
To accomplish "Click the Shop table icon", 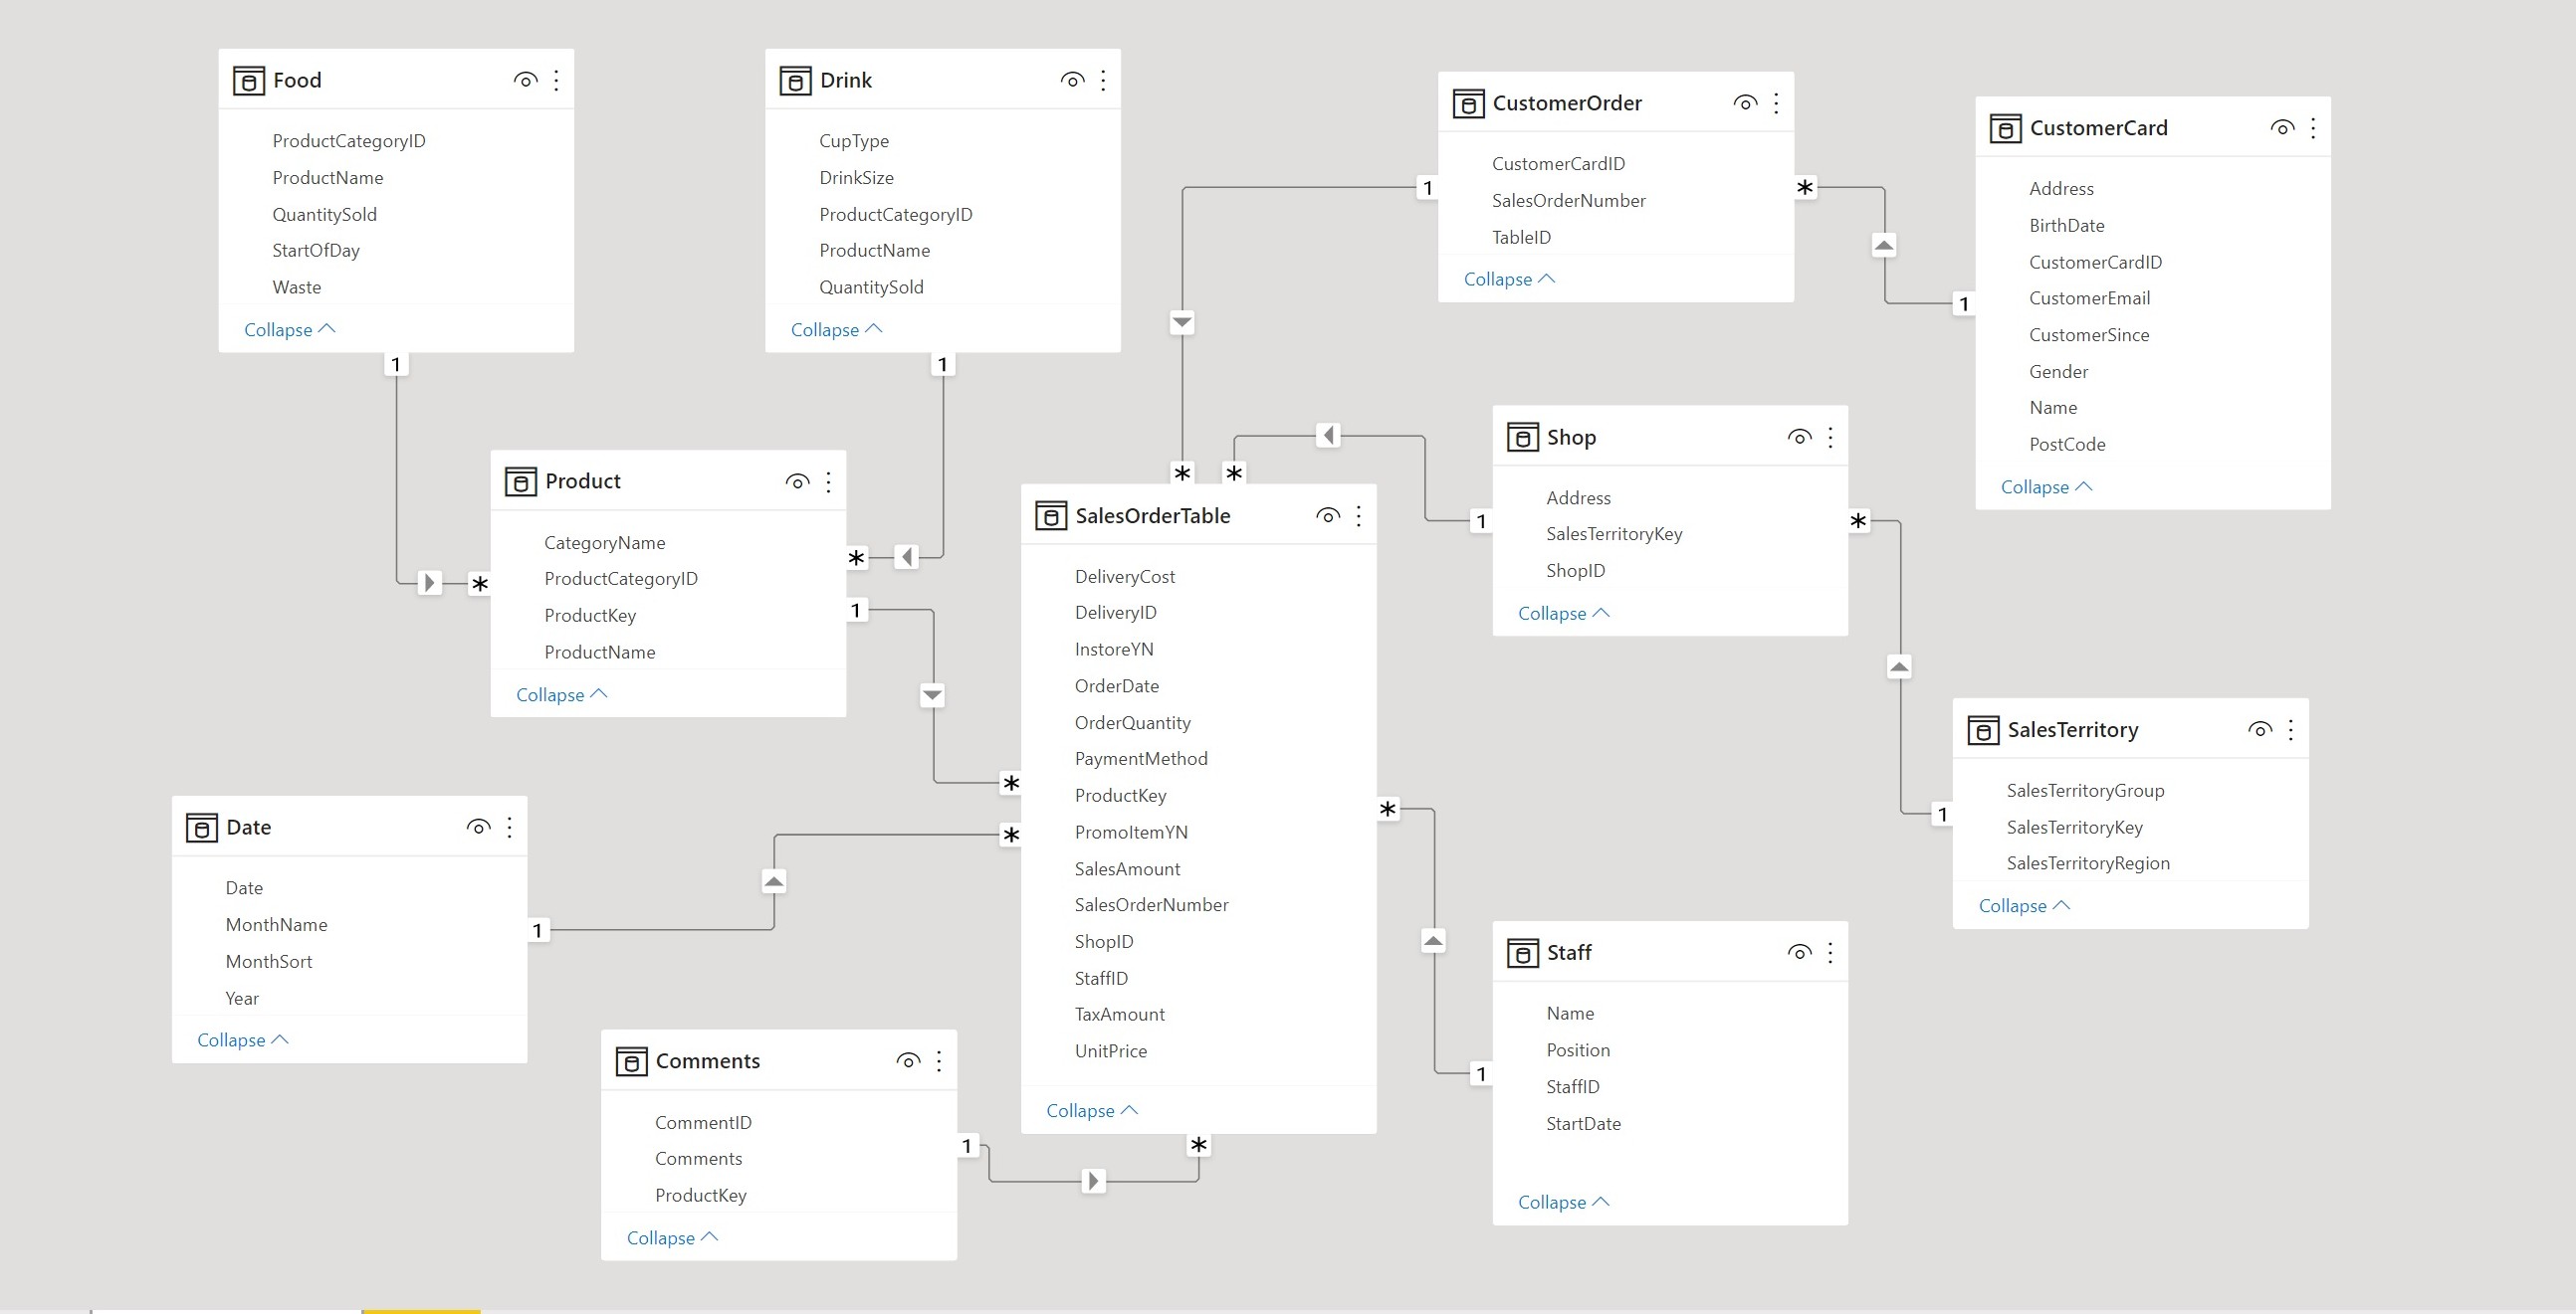I will pyautogui.click(x=1522, y=437).
